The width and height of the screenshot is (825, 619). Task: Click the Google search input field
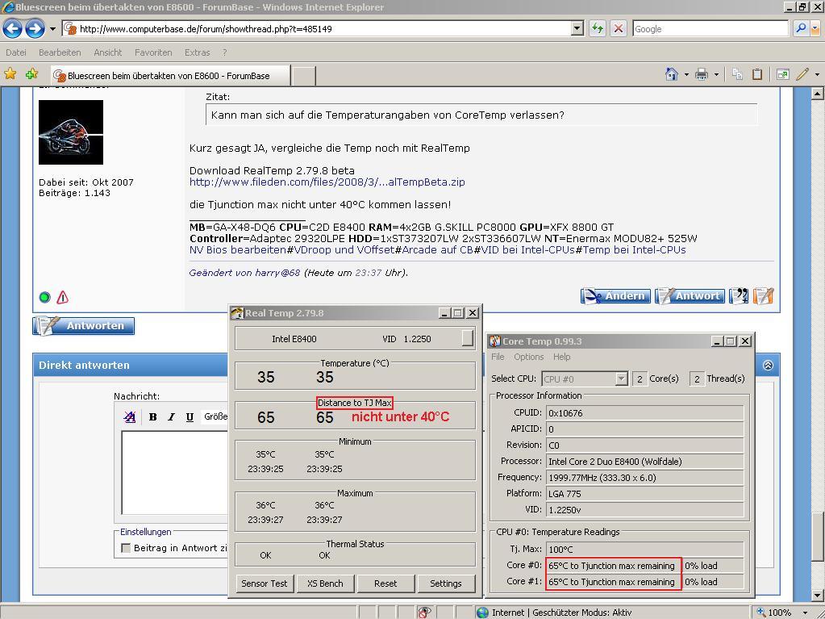pyautogui.click(x=710, y=28)
